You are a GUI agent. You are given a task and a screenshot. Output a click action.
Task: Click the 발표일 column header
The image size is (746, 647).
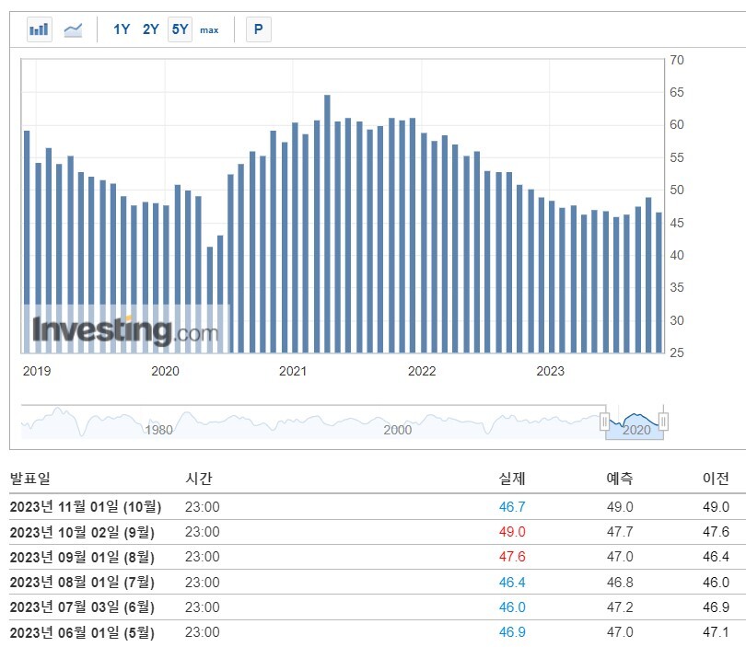pos(30,479)
